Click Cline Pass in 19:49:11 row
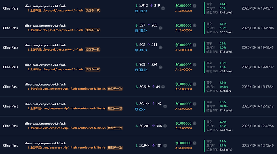 tap(10, 8)
